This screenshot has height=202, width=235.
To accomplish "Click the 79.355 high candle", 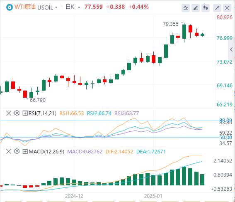I will 184,32.
